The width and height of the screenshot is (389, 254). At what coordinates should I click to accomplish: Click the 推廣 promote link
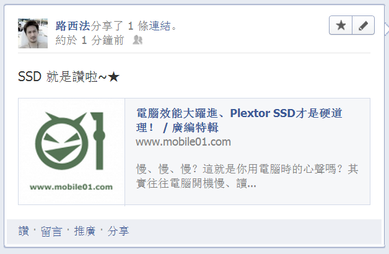pyautogui.click(x=85, y=231)
